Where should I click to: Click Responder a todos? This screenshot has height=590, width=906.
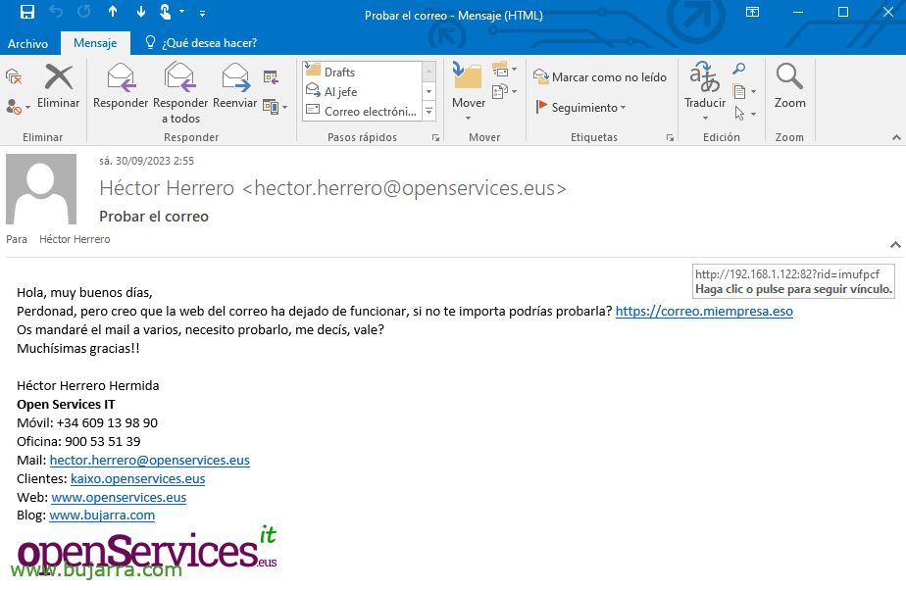tap(180, 93)
